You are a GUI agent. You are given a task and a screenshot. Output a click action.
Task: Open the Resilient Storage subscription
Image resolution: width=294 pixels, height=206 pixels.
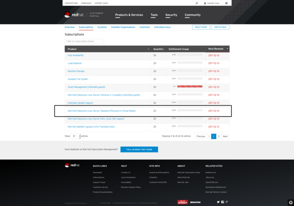point(76,71)
